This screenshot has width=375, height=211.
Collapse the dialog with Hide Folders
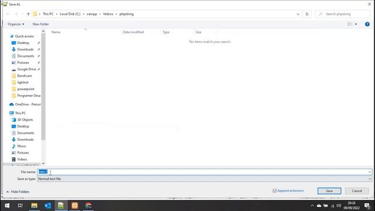(x=18, y=192)
